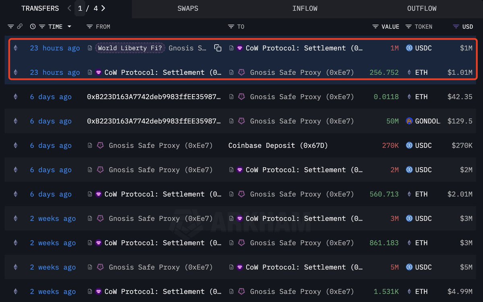The height and width of the screenshot is (302, 483).
Task: Click CoW Protocol icon in 2M USDC row
Action: [x=240, y=170]
